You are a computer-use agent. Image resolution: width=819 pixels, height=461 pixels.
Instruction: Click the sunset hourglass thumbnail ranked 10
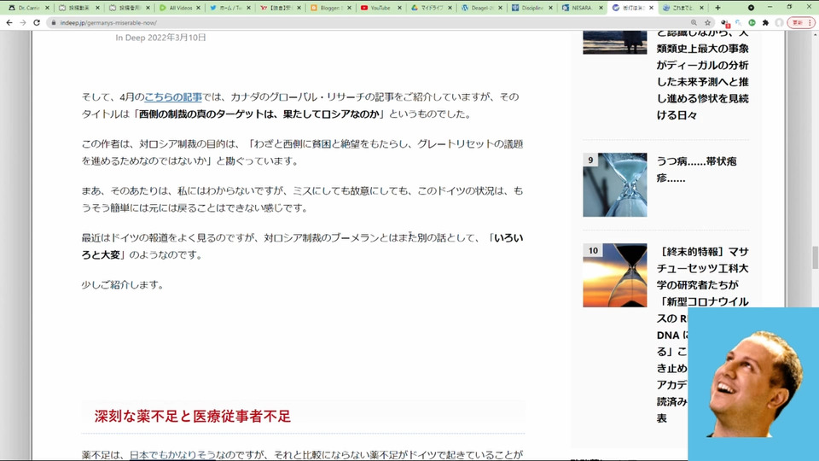coord(615,276)
